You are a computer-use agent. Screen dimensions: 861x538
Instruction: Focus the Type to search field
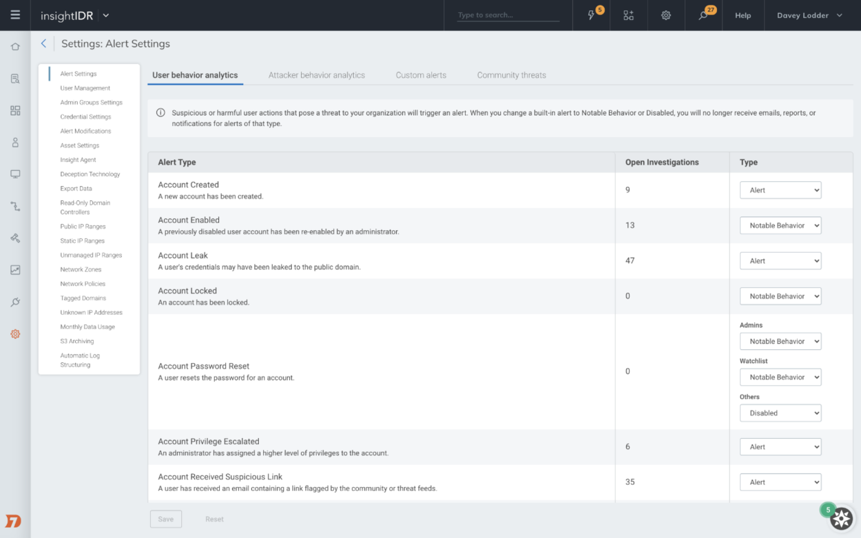pos(508,15)
